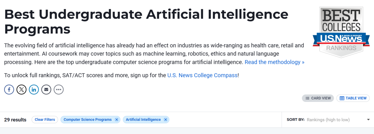Remove the Computer Science Programs filter x
374x134 pixels.
click(x=116, y=120)
